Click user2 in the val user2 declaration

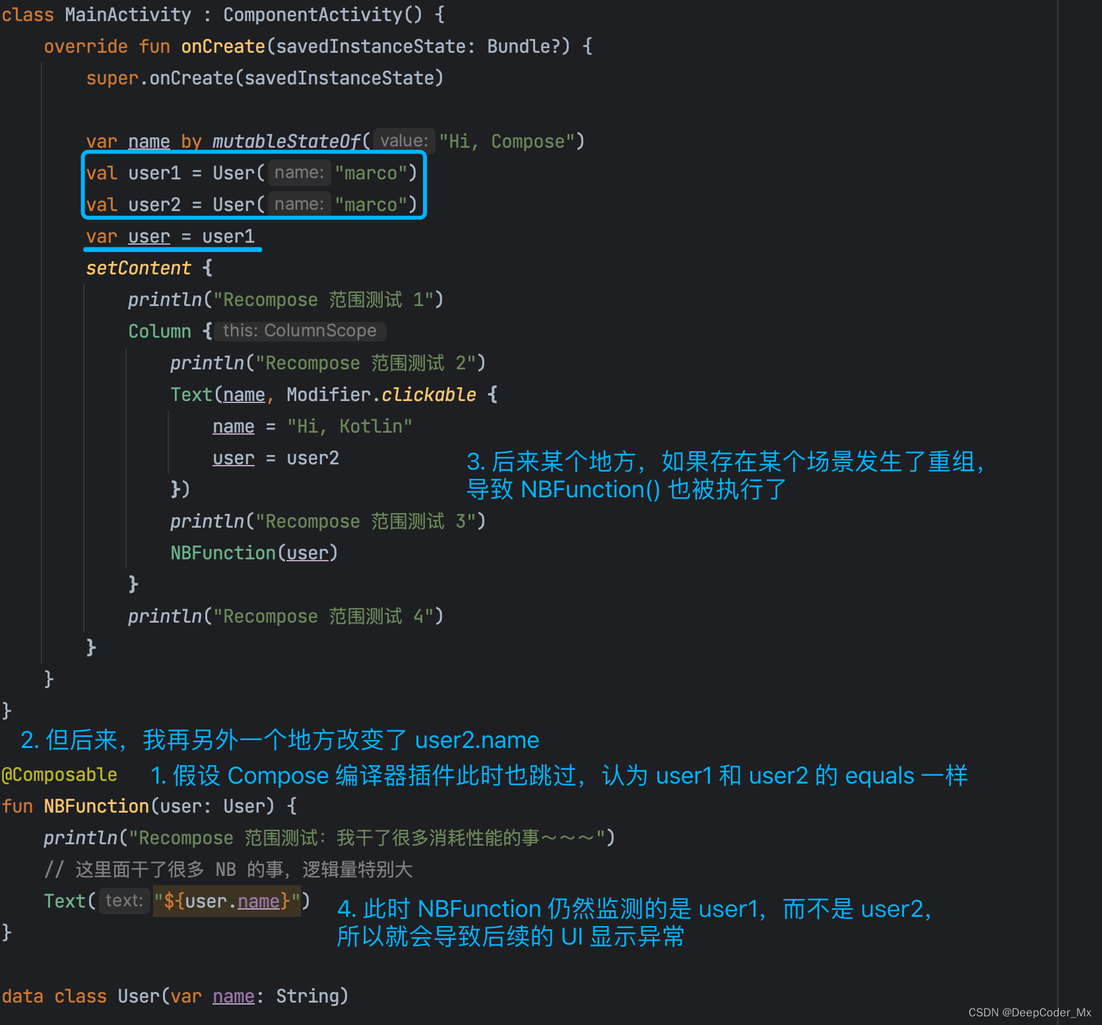(154, 204)
